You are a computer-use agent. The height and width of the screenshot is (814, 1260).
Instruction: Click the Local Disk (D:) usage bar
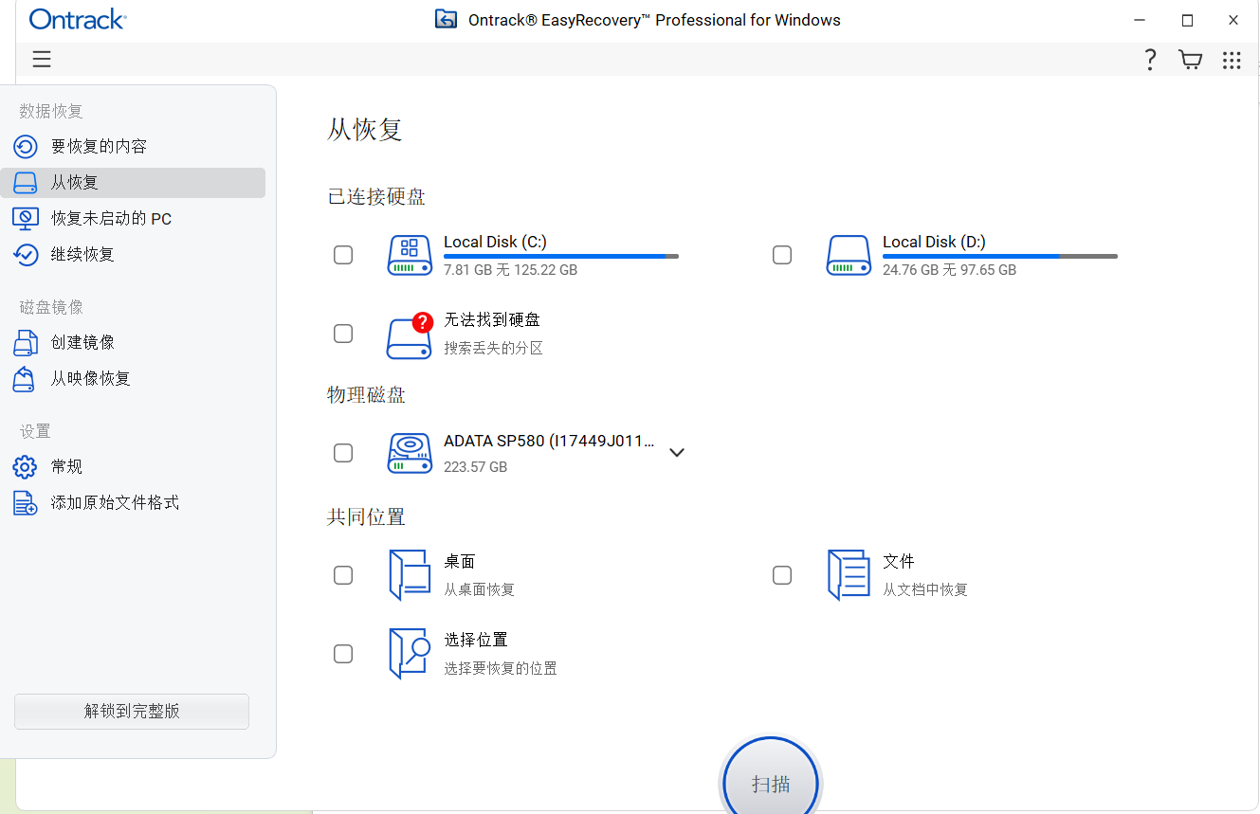(x=1000, y=256)
